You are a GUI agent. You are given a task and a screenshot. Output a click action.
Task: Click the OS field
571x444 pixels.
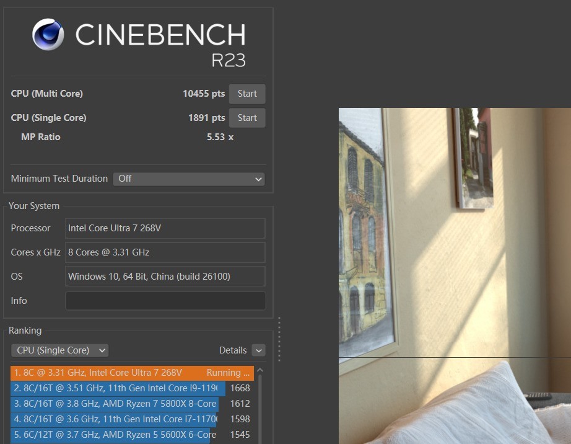coord(165,277)
